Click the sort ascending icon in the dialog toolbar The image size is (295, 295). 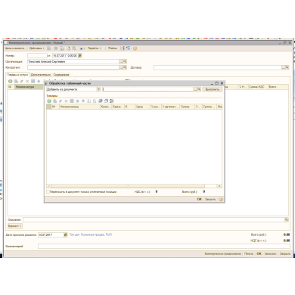click(88, 101)
